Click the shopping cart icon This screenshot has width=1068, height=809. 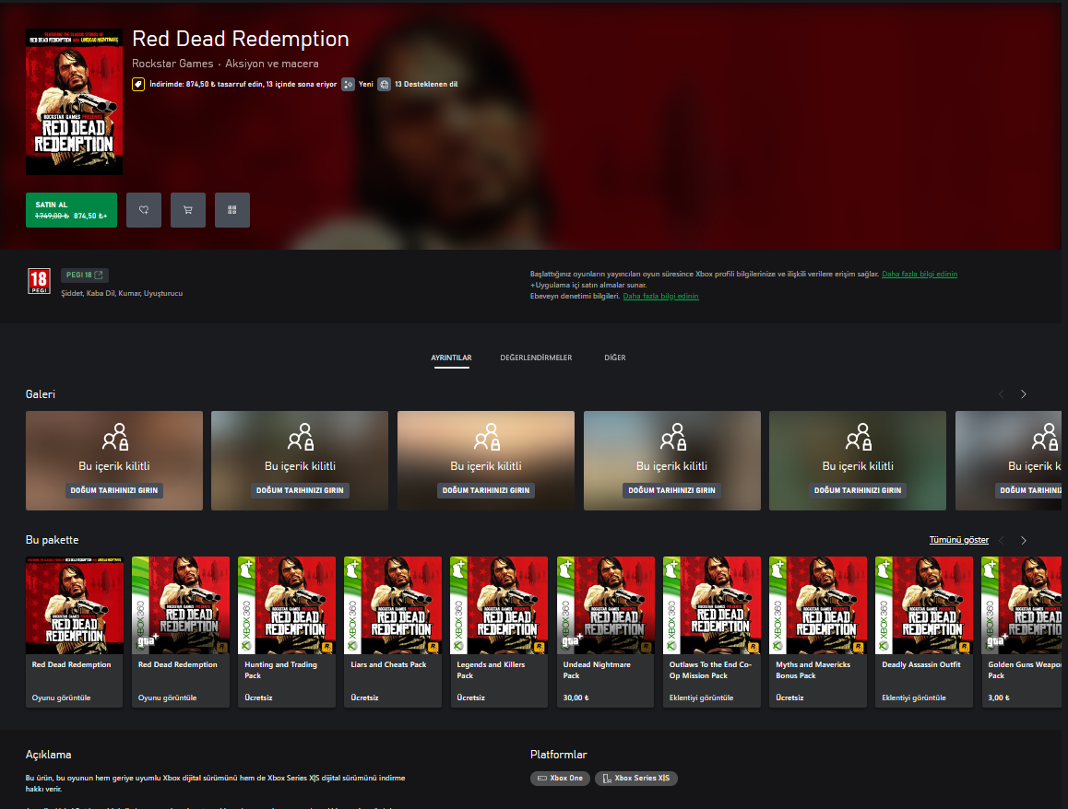[x=187, y=209]
